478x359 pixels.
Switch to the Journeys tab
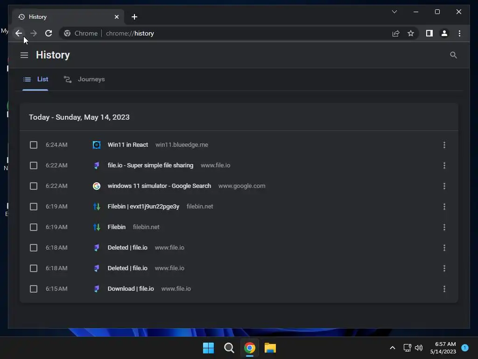pyautogui.click(x=84, y=79)
